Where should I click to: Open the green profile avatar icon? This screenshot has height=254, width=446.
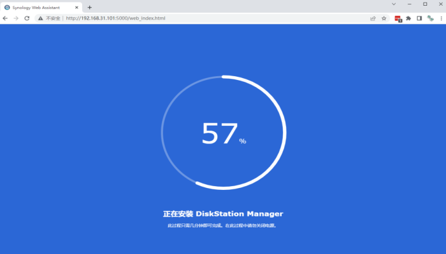pos(430,18)
